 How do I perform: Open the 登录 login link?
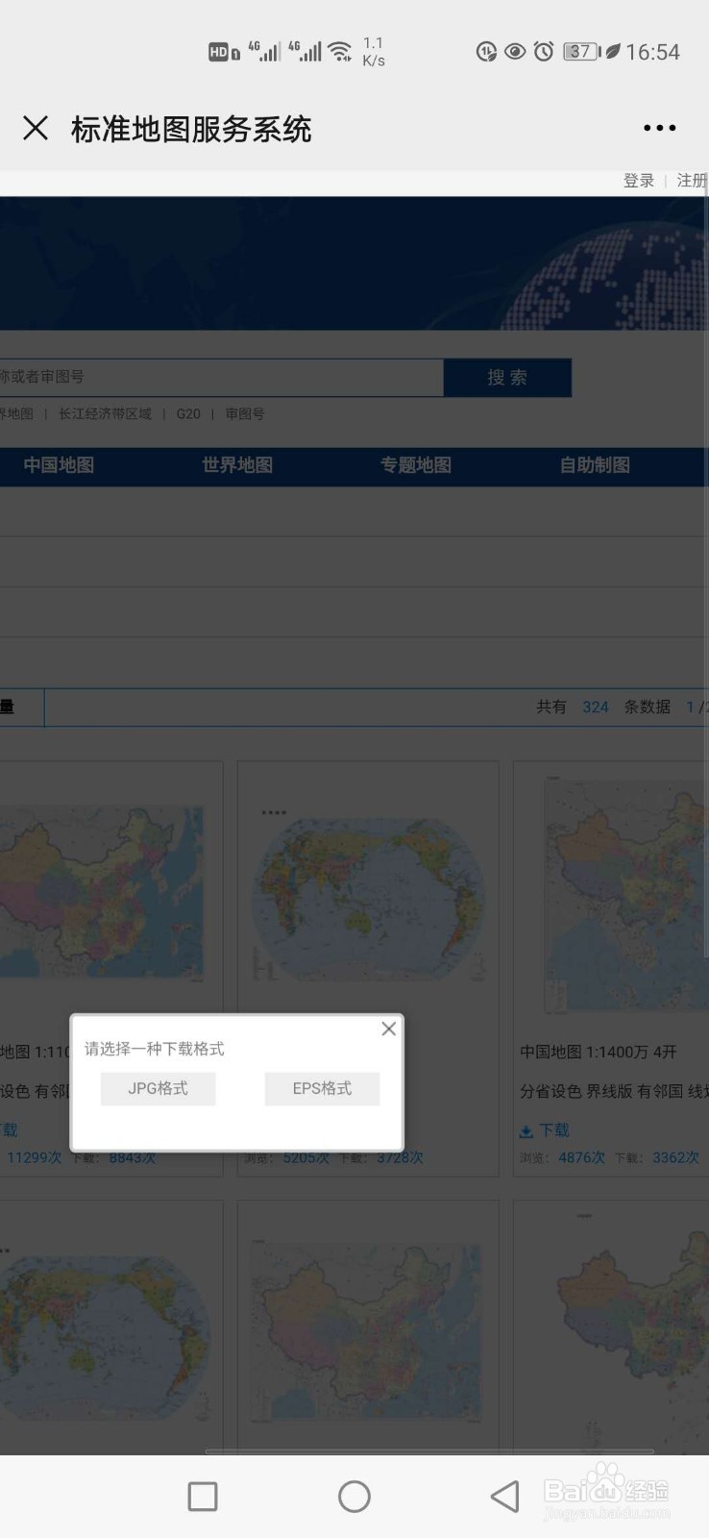(639, 181)
